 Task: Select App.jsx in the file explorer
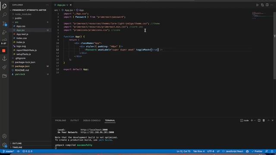20,30
